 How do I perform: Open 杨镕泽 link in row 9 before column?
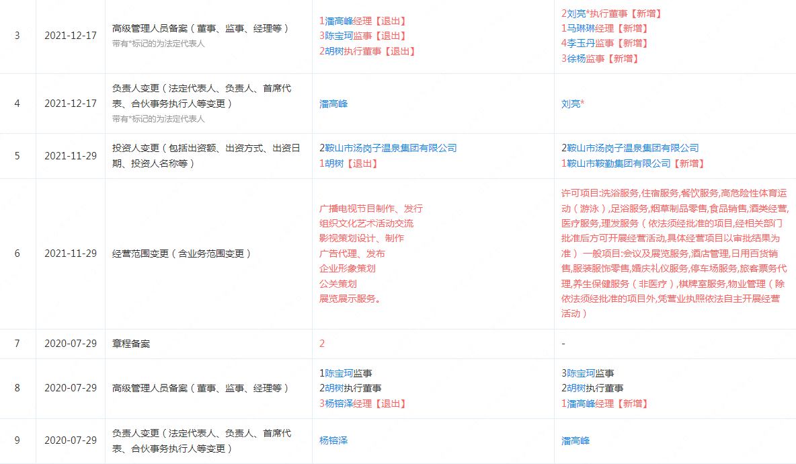pos(333,440)
